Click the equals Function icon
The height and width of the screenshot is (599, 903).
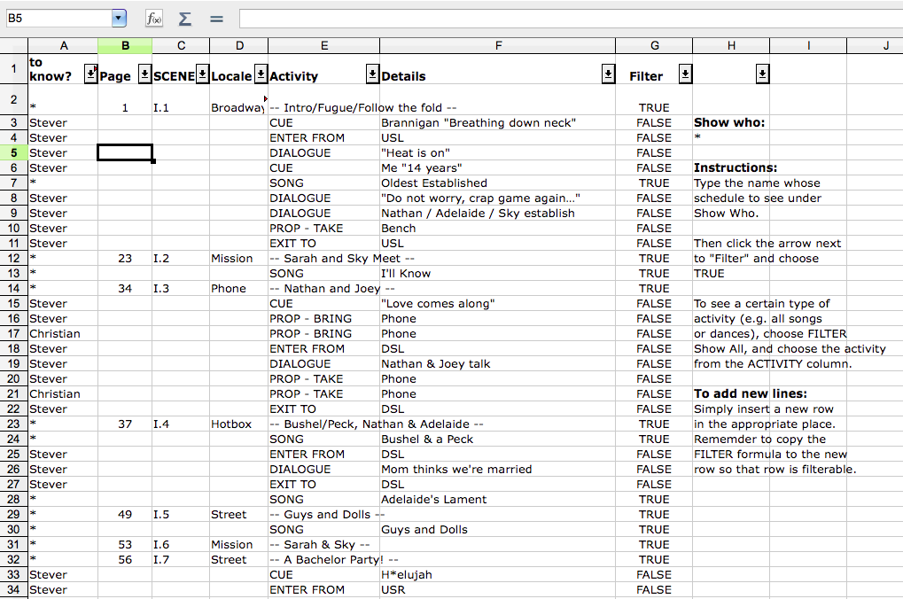pyautogui.click(x=216, y=19)
